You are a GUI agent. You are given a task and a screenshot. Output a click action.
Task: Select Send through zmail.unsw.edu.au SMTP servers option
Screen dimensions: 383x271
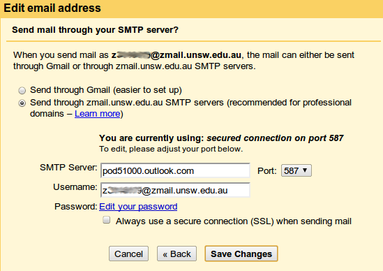coord(22,103)
